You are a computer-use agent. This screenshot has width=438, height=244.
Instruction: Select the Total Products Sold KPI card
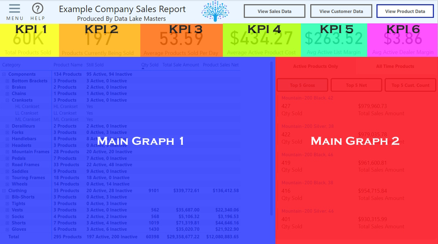[x=29, y=40]
